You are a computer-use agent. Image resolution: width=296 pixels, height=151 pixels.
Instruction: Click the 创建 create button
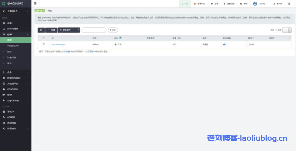click(x=51, y=30)
